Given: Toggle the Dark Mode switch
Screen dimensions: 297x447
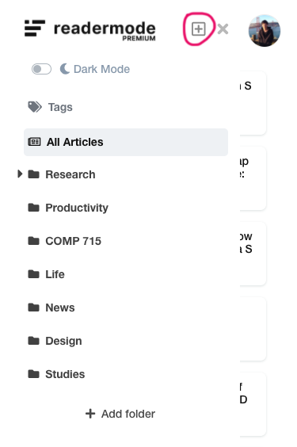Looking at the screenshot, I should [x=41, y=69].
